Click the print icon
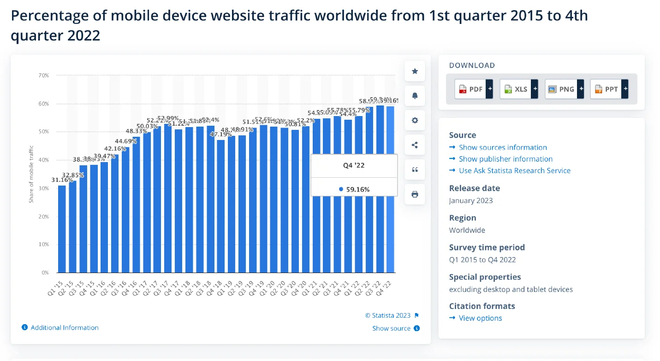The image size is (660, 361). 415,194
